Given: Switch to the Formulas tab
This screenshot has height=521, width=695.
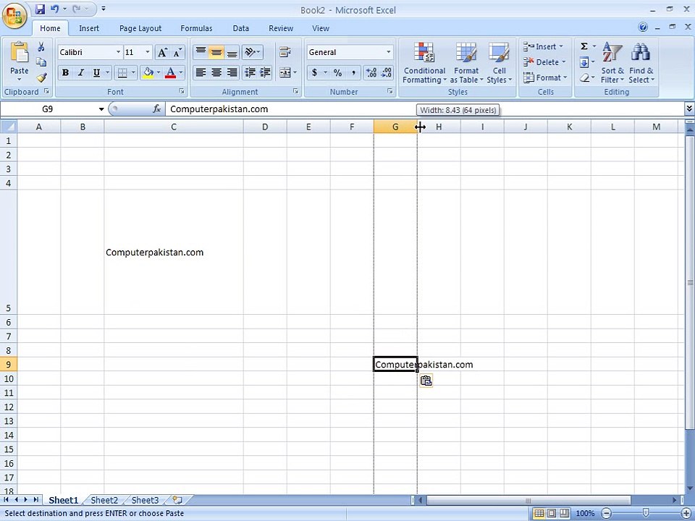Looking at the screenshot, I should click(x=196, y=28).
